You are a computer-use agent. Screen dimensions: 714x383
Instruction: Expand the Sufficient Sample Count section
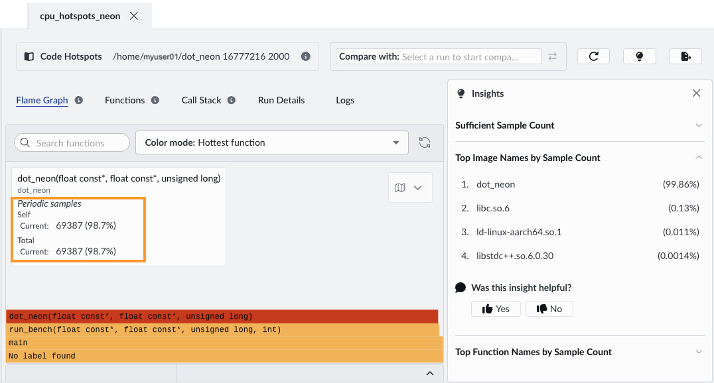(698, 125)
